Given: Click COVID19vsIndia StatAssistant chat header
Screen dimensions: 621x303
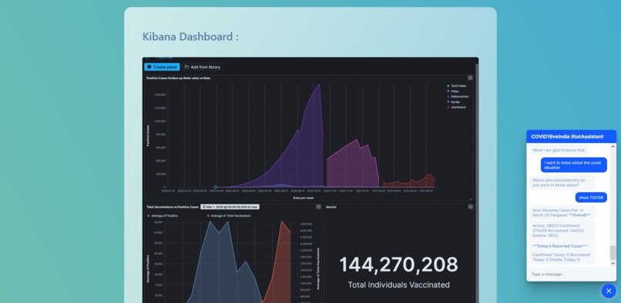Looking at the screenshot, I should [571, 136].
